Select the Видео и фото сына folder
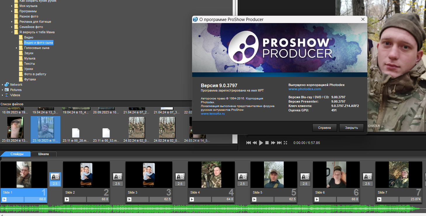The width and height of the screenshot is (426, 216). (38, 43)
